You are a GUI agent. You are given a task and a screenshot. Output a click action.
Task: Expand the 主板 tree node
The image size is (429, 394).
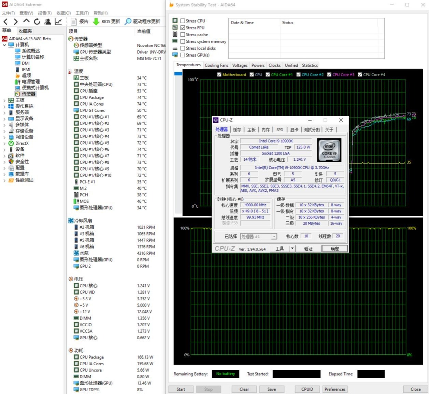pyautogui.click(x=4, y=100)
